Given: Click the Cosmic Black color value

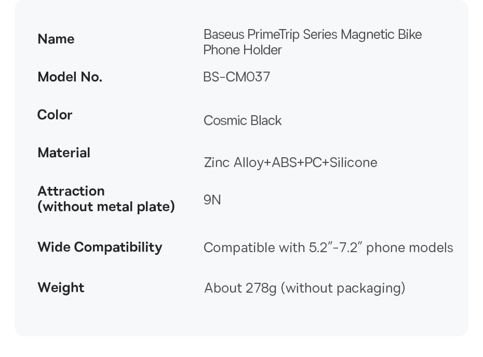Looking at the screenshot, I should coord(243,120).
